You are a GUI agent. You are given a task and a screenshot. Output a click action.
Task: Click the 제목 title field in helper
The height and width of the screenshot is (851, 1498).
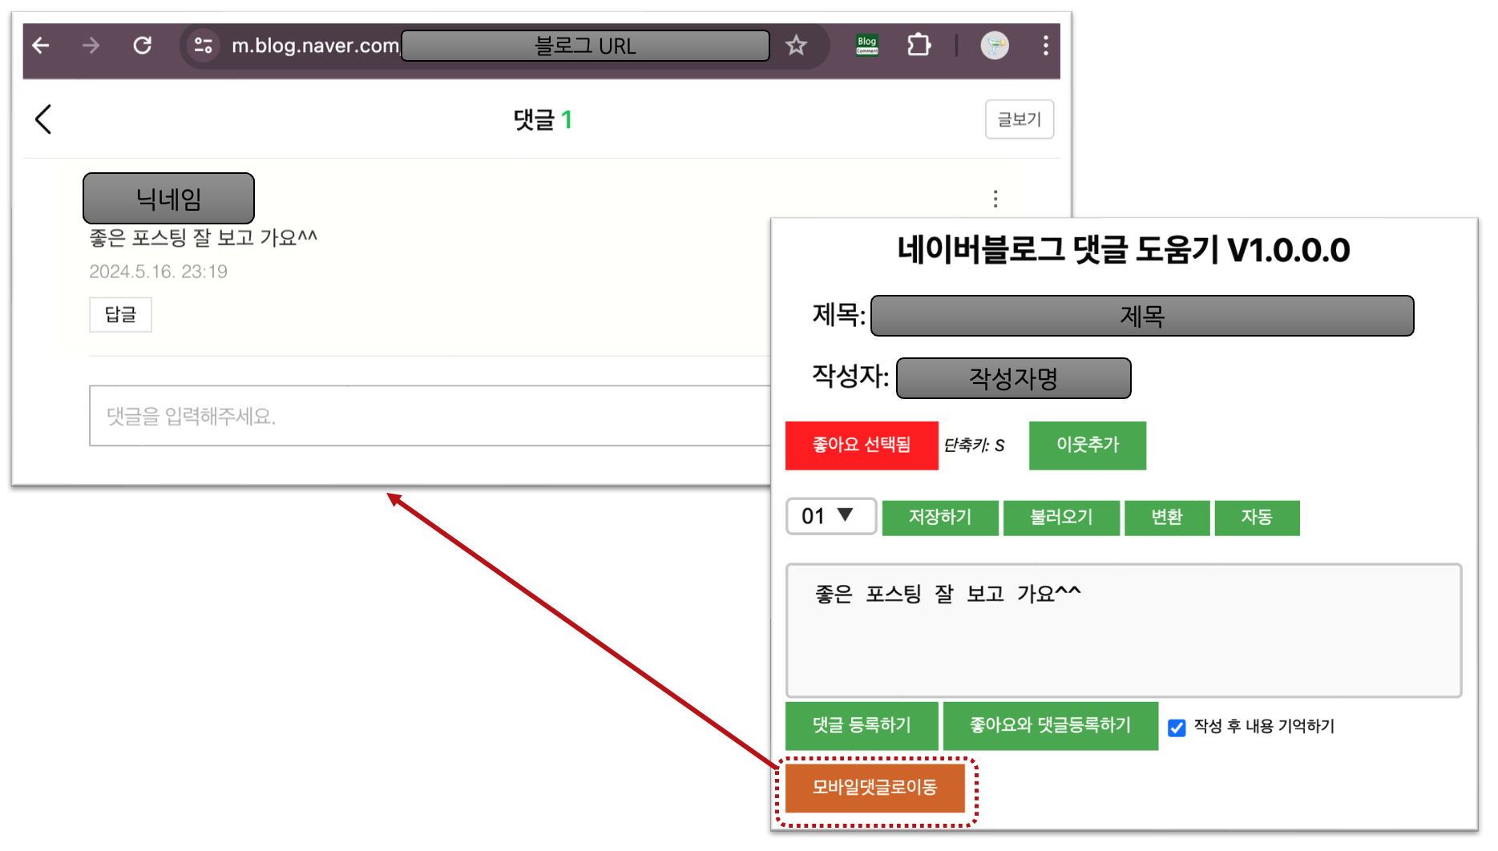pos(1141,316)
